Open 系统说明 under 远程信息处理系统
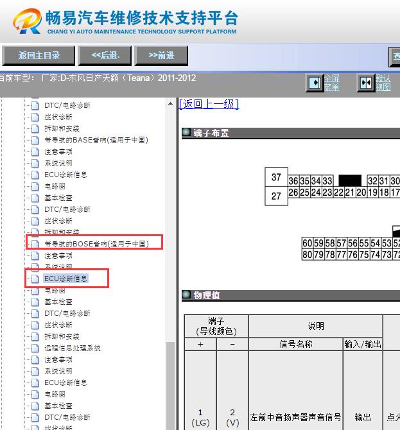 [58, 372]
